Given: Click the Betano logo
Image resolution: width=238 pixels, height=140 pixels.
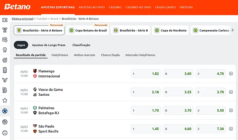Looking at the screenshot, I should (17, 7).
